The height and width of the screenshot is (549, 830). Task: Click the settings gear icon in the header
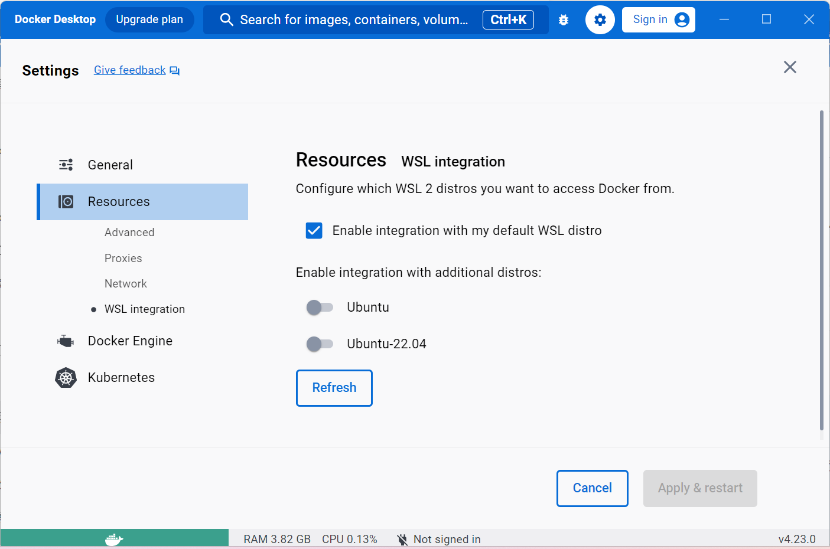click(600, 19)
